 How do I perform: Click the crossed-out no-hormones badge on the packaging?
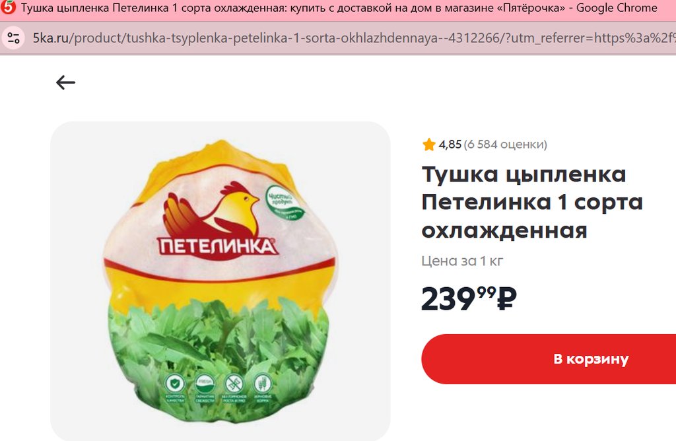point(234,383)
